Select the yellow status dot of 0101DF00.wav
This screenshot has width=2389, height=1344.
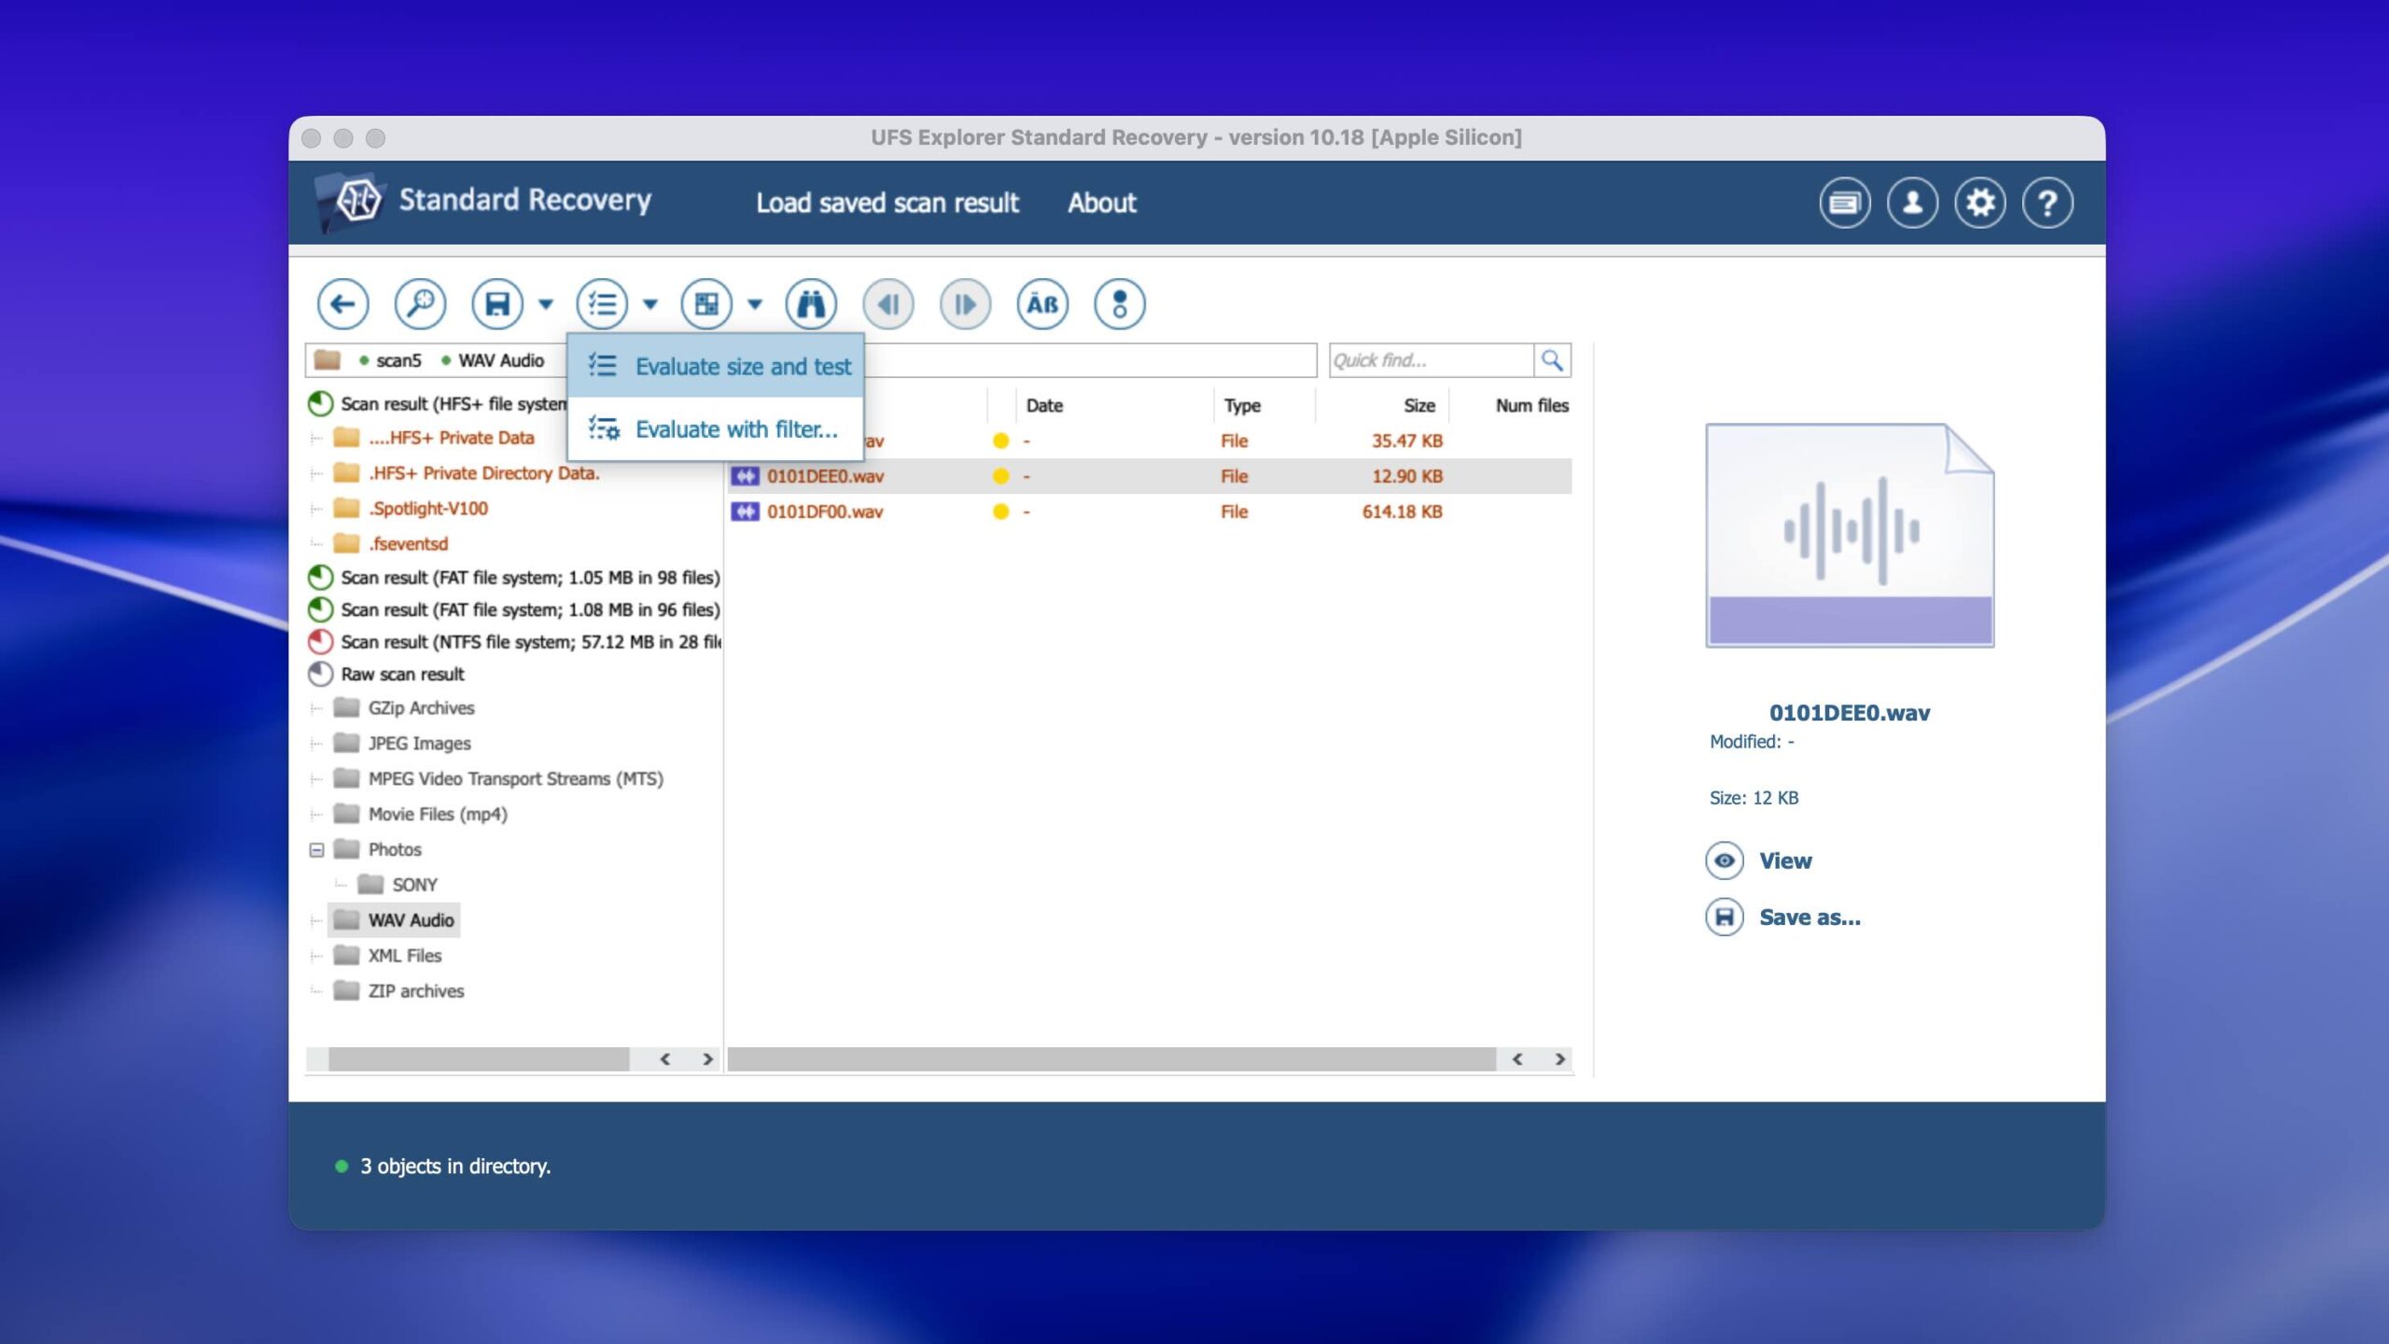click(x=1000, y=511)
